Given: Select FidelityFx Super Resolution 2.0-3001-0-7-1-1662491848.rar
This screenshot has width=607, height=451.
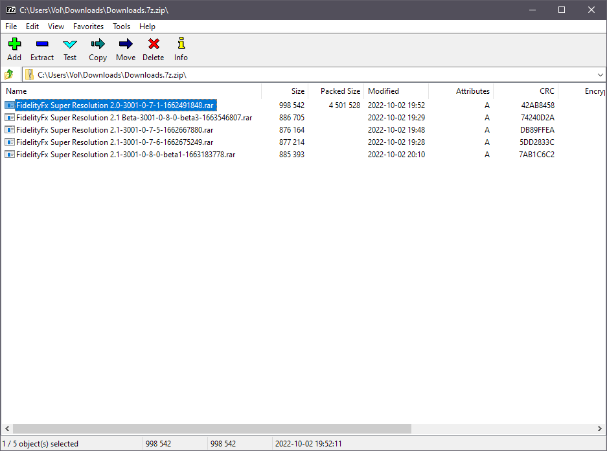Looking at the screenshot, I should (115, 105).
